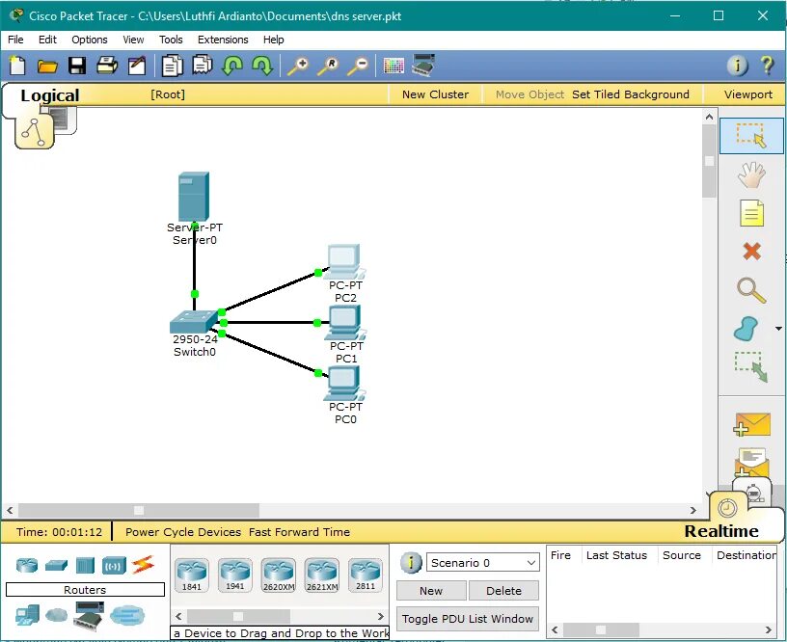Click the Add Complex PDU icon
Image resolution: width=787 pixels, height=642 pixels.
point(751,463)
